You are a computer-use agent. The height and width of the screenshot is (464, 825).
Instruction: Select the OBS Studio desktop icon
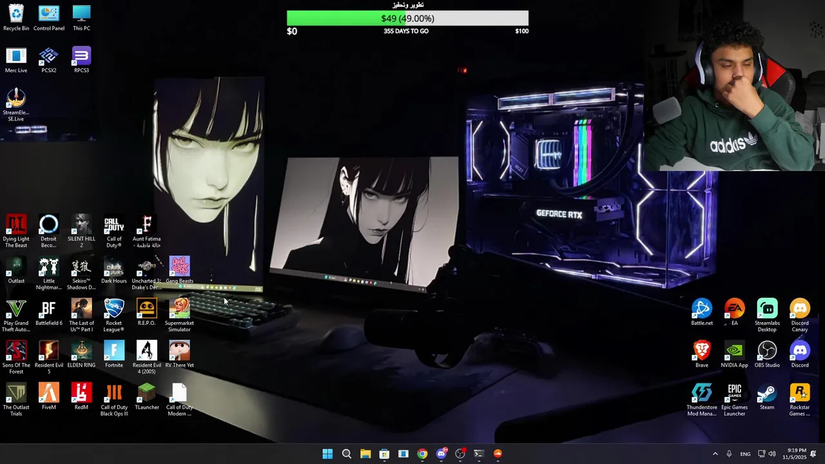tap(767, 354)
